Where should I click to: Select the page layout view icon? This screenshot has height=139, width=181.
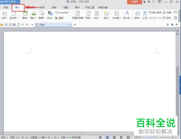pos(107,137)
